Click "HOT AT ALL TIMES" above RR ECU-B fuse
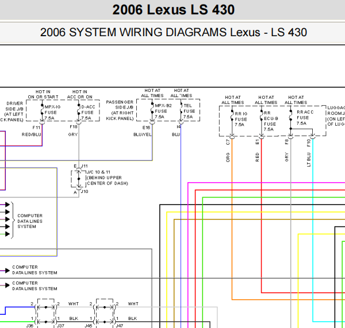Screen dimensions: 345x328 266,100
